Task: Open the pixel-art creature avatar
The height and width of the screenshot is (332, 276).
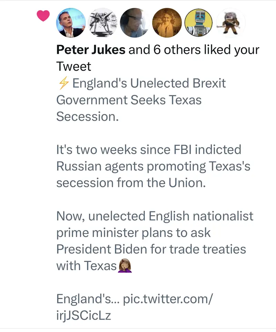Action: pos(230,23)
